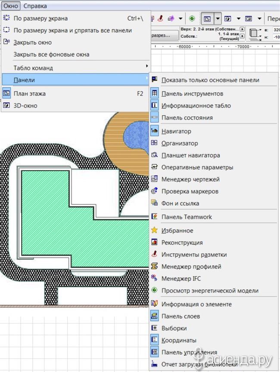Open dropdown arrow next to floor plan button

[x=218, y=19]
